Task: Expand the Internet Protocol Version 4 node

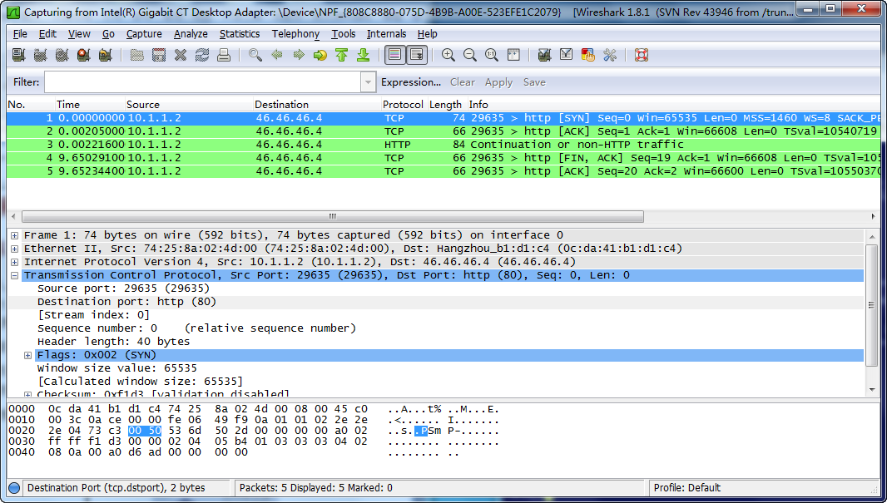Action: 14,262
